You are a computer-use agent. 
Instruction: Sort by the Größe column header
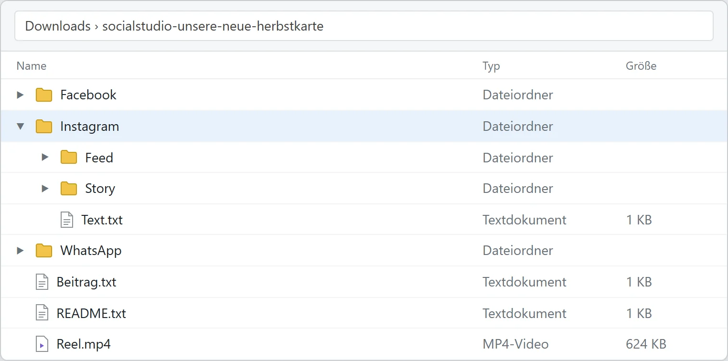point(641,66)
